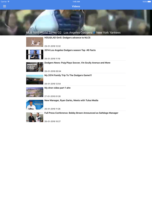
Task: Select 'Full Press Conference: Bobby Brown Announced' title
Action: tap(81, 113)
